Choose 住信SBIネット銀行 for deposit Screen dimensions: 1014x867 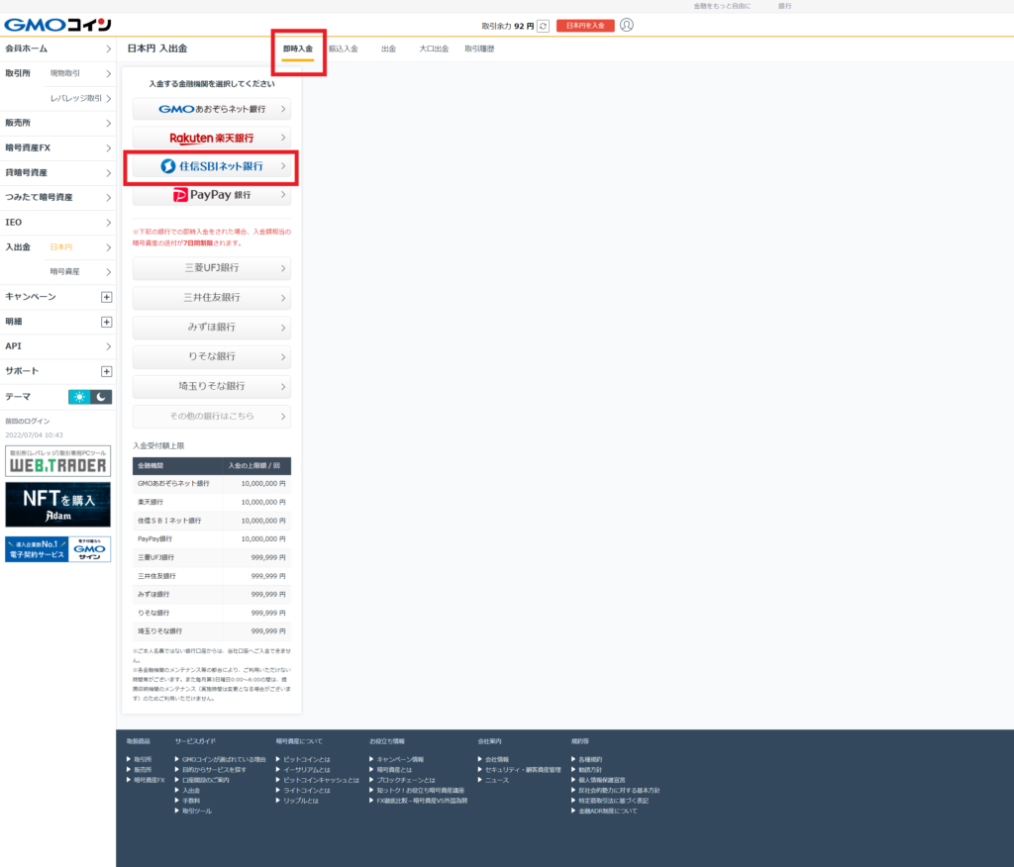click(212, 166)
